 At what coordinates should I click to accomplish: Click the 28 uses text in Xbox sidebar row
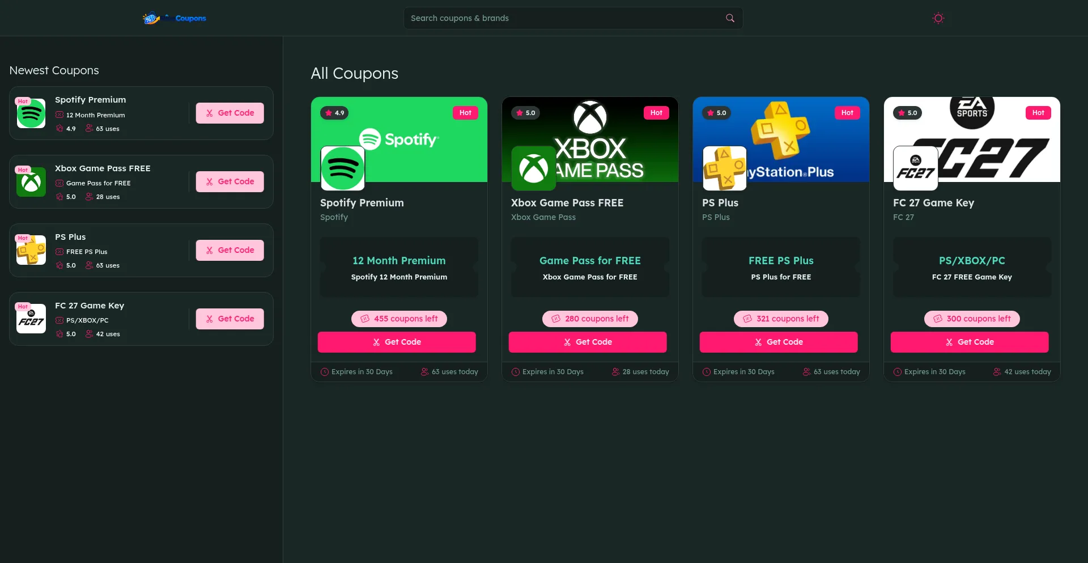pyautogui.click(x=108, y=197)
